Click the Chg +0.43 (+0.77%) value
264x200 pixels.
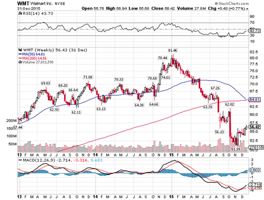point(227,8)
